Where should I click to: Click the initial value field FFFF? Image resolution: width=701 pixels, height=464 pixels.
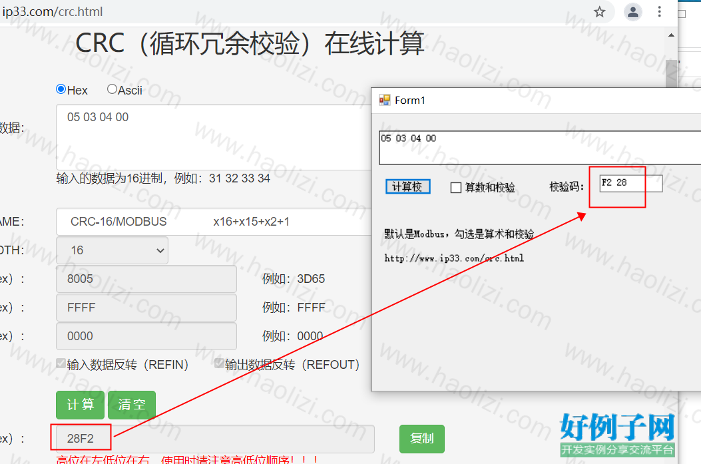(x=146, y=308)
